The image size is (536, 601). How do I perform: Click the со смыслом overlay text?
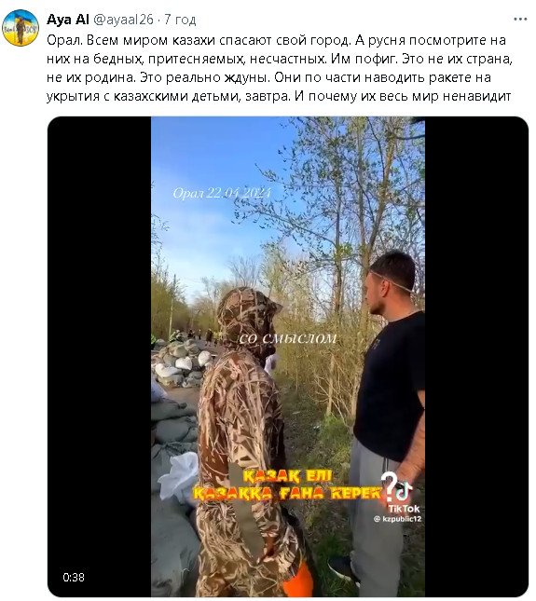pyautogui.click(x=288, y=339)
